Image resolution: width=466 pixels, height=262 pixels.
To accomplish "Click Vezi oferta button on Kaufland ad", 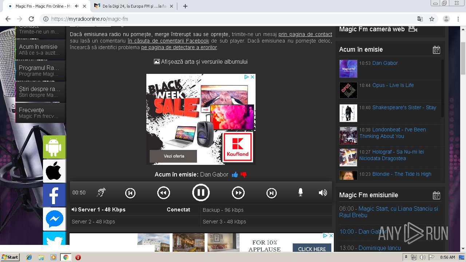I will click(173, 156).
